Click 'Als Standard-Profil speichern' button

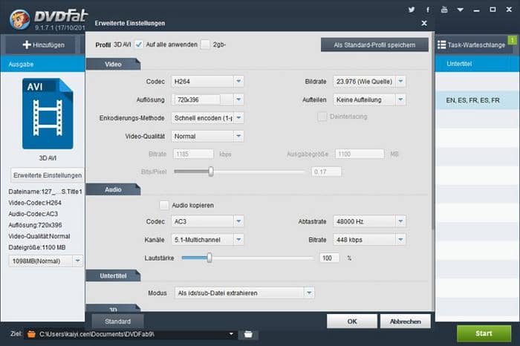click(x=374, y=45)
